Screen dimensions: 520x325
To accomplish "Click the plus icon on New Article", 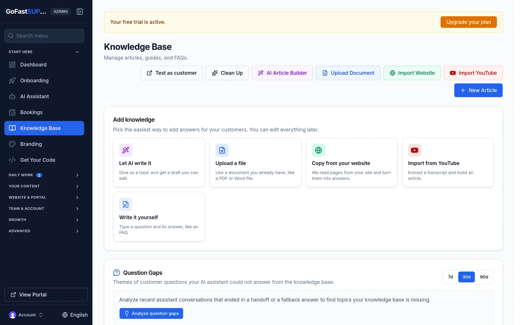I will point(463,90).
